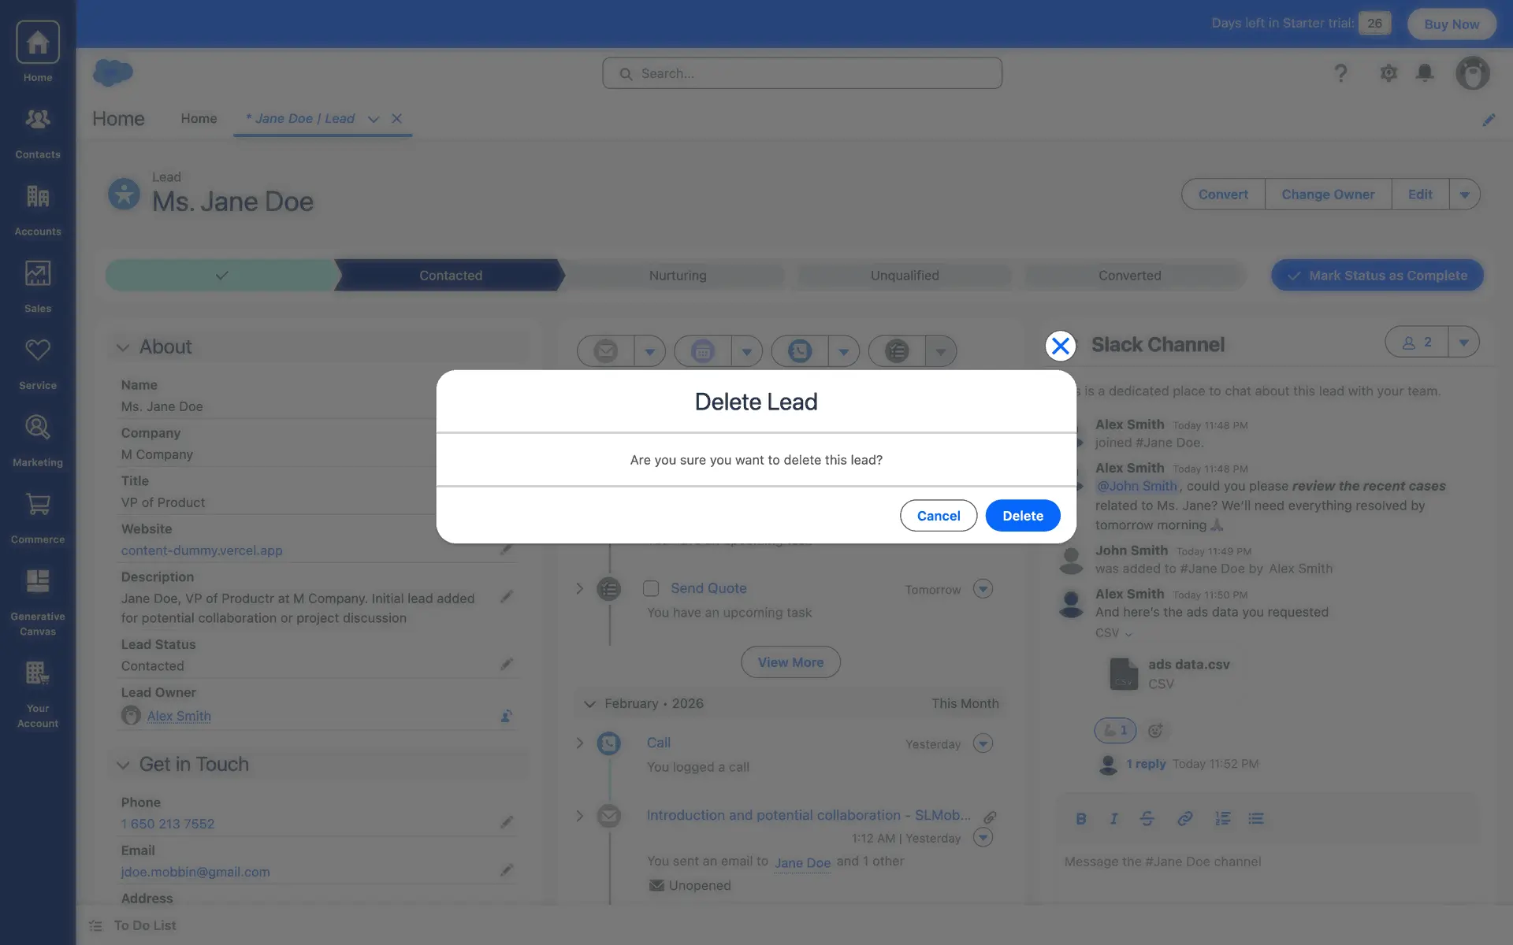Open the dropdown arrow next to Edit
The image size is (1513, 945).
(1464, 195)
